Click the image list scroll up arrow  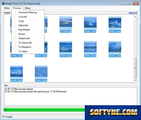135,17
